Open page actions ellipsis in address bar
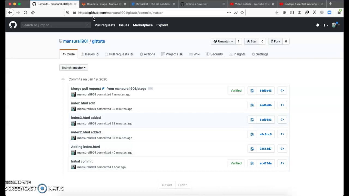 click(229, 13)
